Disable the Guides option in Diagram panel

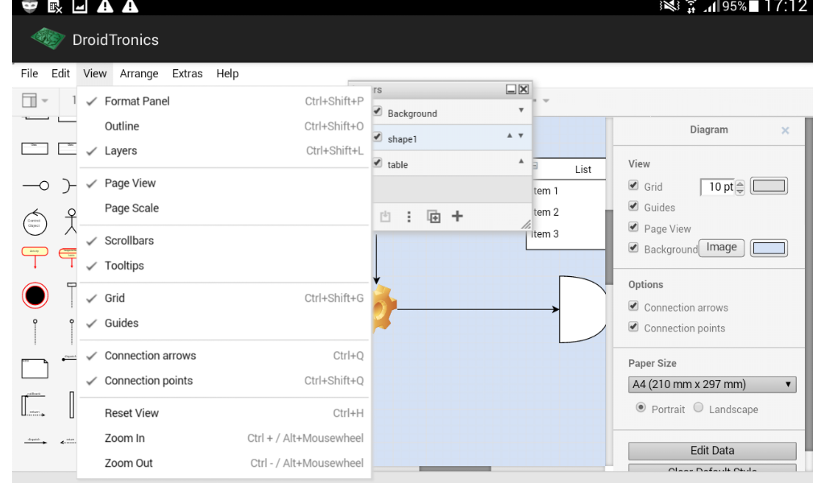pyautogui.click(x=632, y=207)
